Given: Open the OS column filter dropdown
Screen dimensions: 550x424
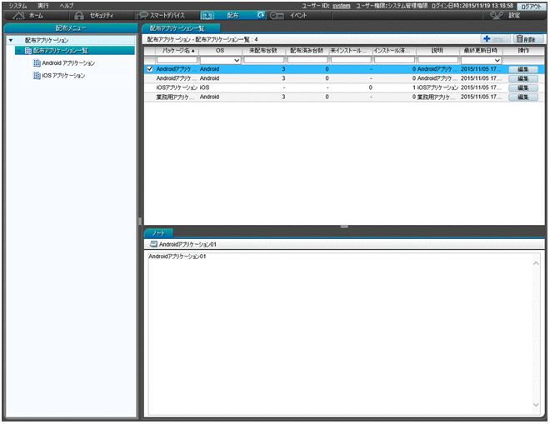Looking at the screenshot, I should 237,60.
